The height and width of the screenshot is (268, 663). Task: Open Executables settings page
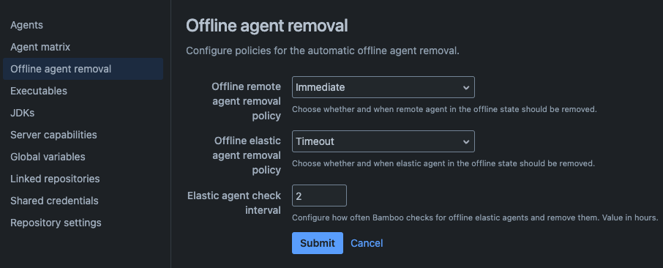39,91
